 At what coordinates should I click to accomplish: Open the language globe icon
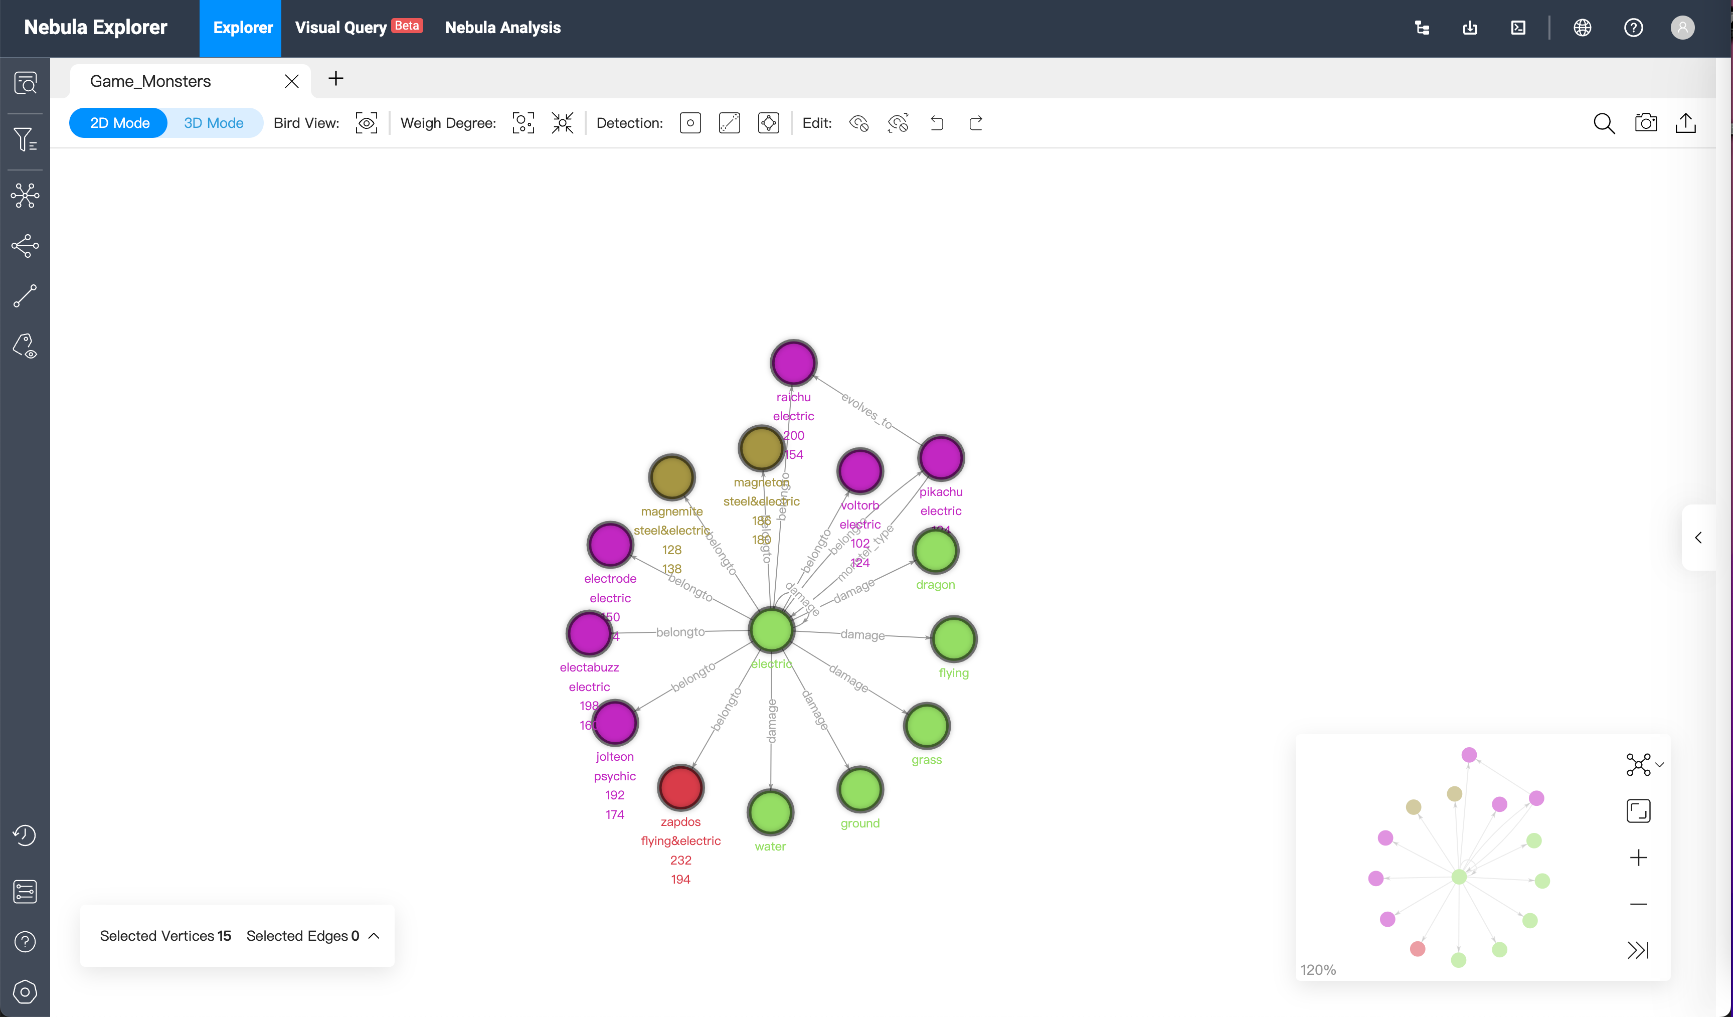pos(1583,28)
